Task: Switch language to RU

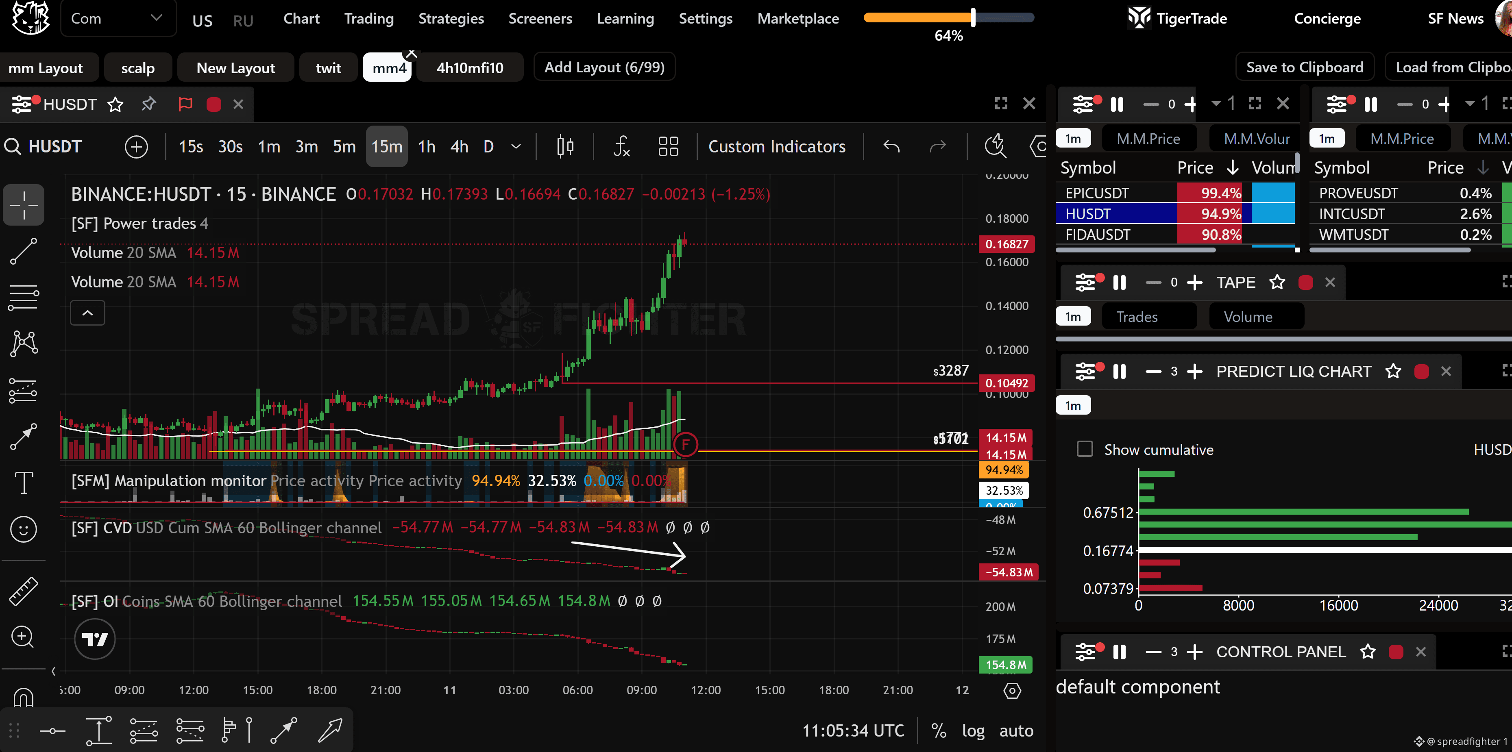Action: [243, 21]
